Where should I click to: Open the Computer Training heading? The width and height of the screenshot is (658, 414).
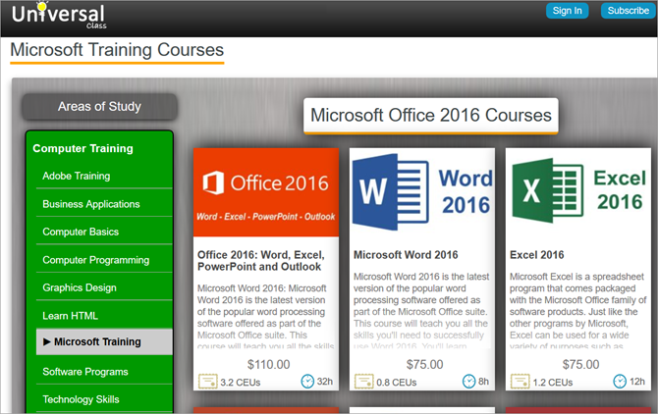coord(82,148)
